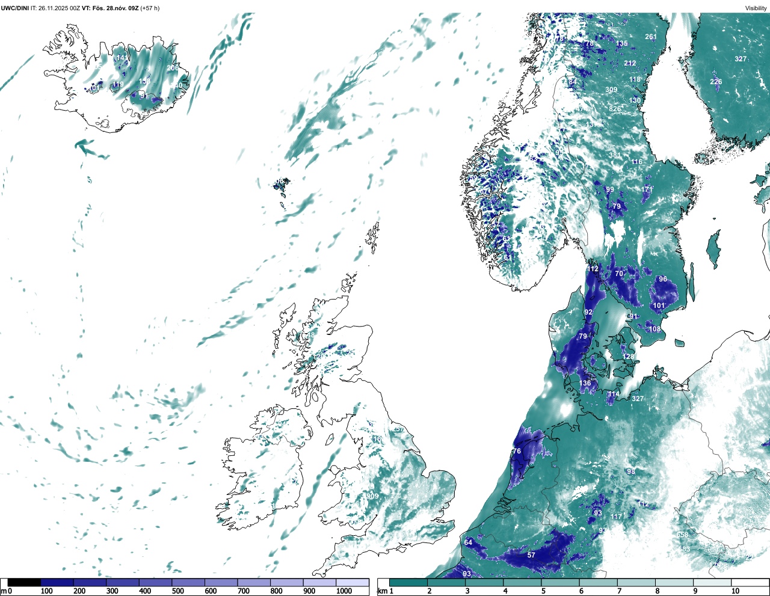Click the valid time "Fös. 28.nóv. 09Z"
The image size is (770, 596).
pyautogui.click(x=114, y=8)
